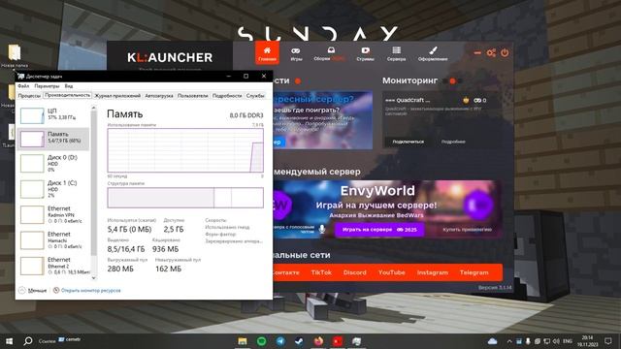Switch to Пользователи tab
Viewport: 621px width, 349px height.
point(192,96)
